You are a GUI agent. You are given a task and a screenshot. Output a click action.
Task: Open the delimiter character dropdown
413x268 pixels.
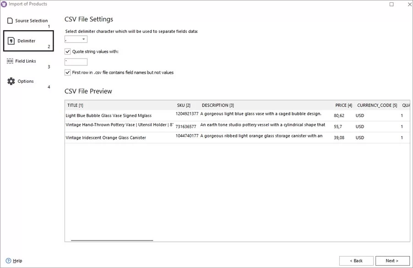pyautogui.click(x=84, y=39)
